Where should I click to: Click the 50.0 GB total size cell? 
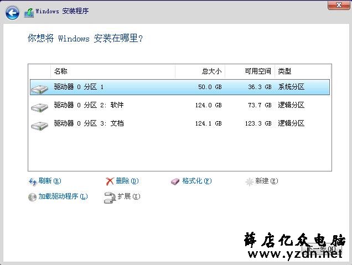pos(210,87)
